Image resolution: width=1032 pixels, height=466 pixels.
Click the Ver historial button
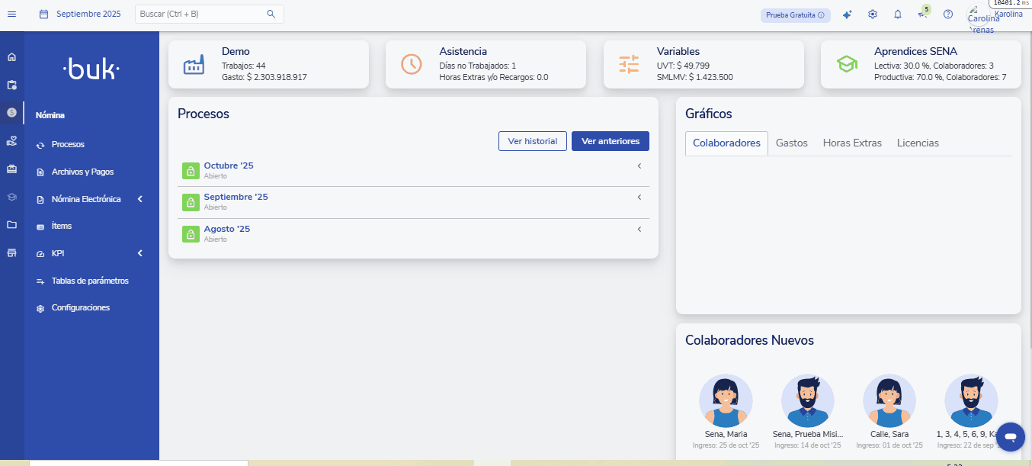pos(533,141)
